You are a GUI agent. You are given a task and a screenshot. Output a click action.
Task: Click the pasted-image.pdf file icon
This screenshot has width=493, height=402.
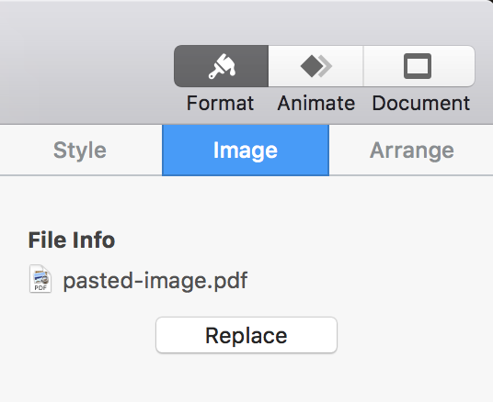[40, 279]
